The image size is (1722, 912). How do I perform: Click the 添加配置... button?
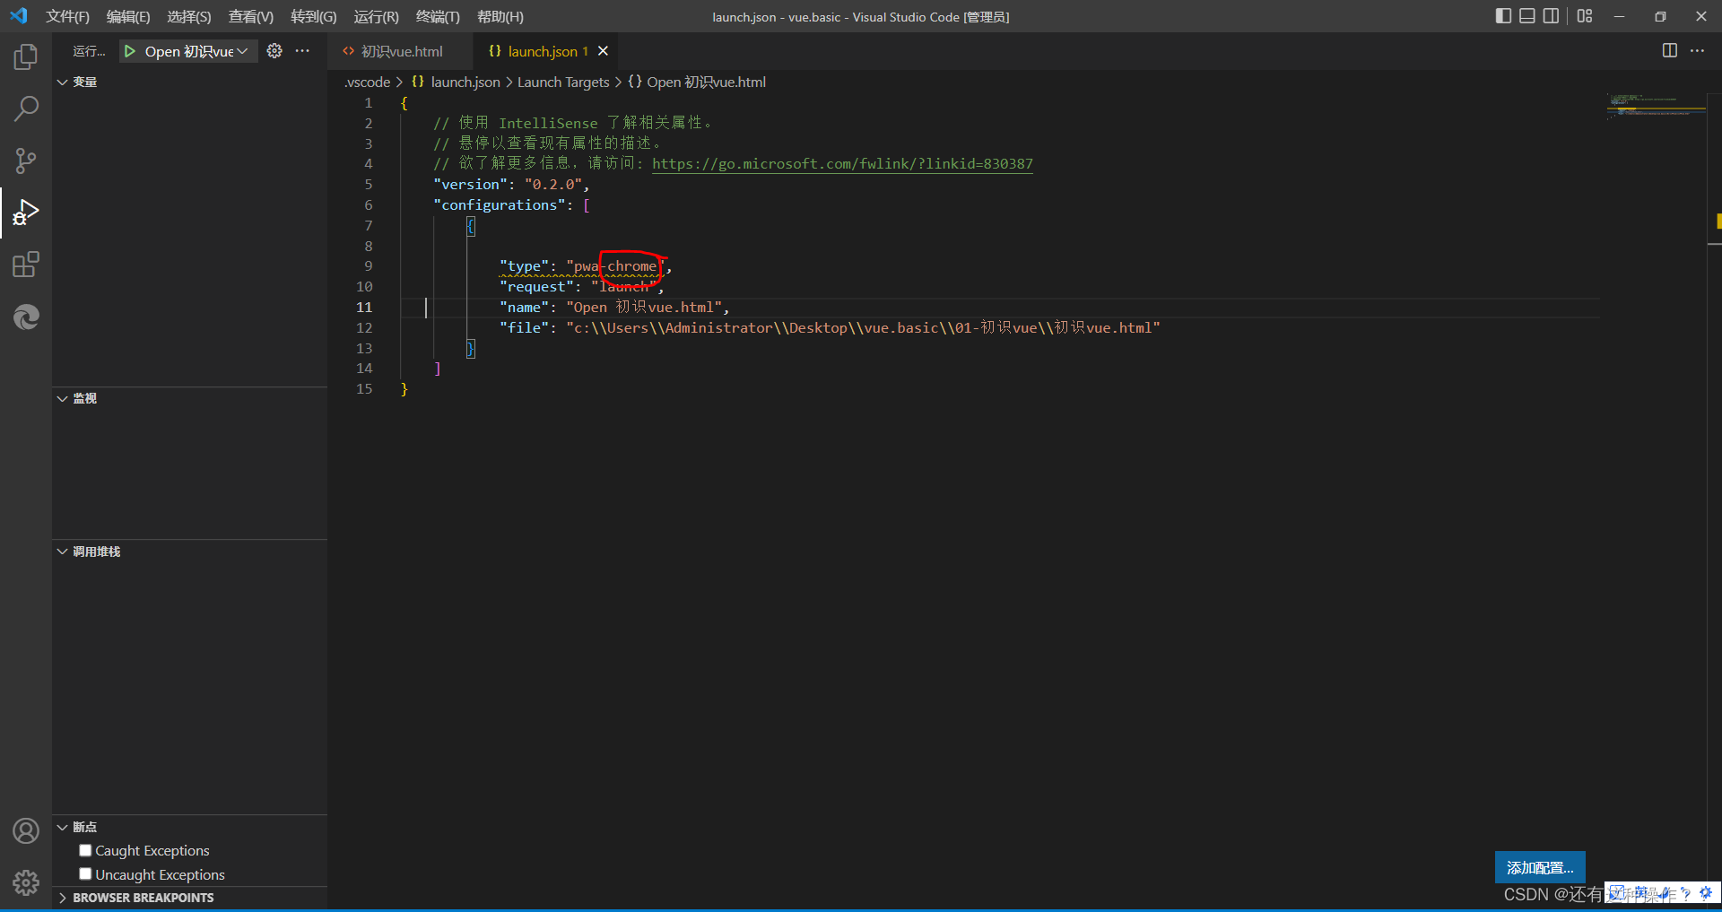pos(1540,867)
